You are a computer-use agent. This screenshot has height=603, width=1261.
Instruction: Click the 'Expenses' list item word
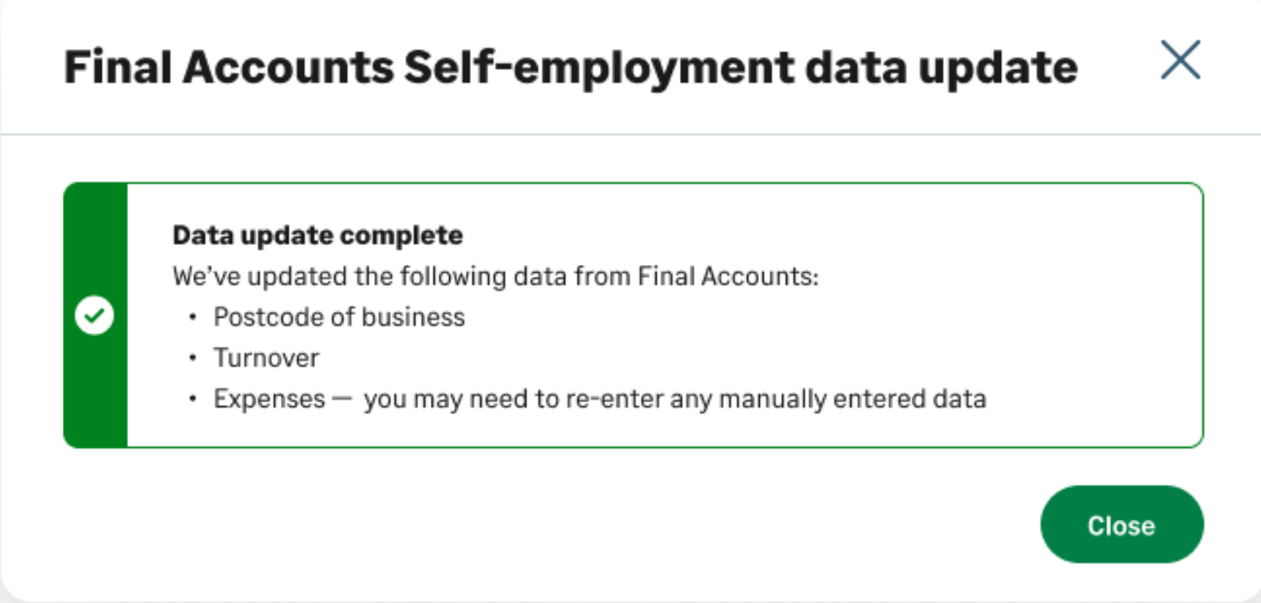pos(269,398)
